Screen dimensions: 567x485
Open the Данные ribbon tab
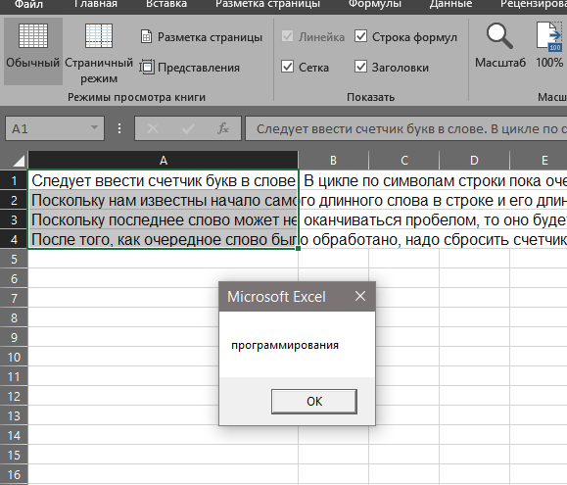pyautogui.click(x=450, y=4)
